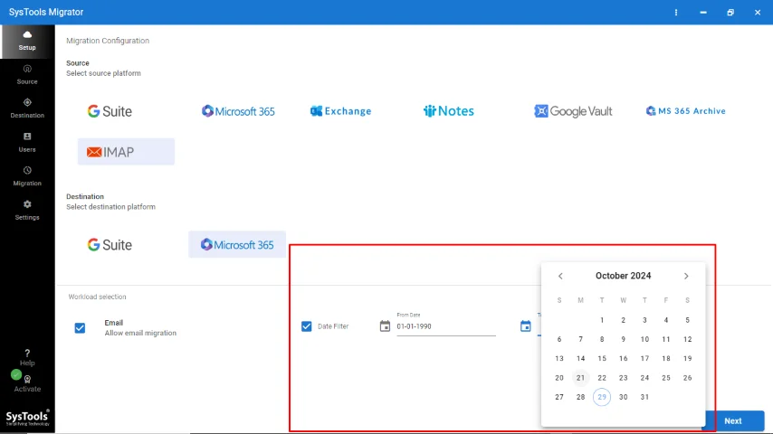The width and height of the screenshot is (773, 434).
Task: Select October 16 in the calendar
Action: point(623,359)
